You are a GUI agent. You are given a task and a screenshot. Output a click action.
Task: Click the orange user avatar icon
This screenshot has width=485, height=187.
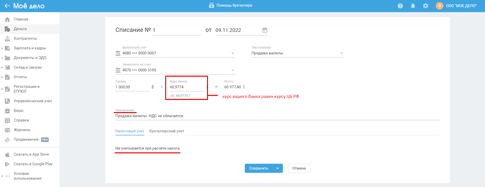440,6
